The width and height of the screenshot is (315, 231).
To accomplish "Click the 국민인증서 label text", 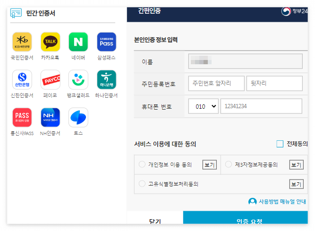I will (x=22, y=58).
